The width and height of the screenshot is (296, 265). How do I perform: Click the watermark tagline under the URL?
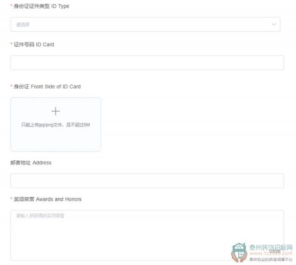(271, 259)
